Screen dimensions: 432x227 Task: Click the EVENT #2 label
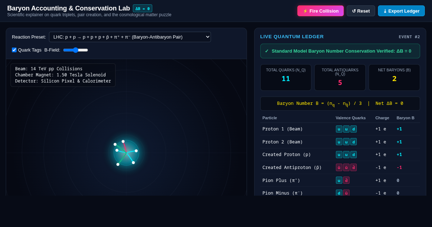tap(409, 37)
